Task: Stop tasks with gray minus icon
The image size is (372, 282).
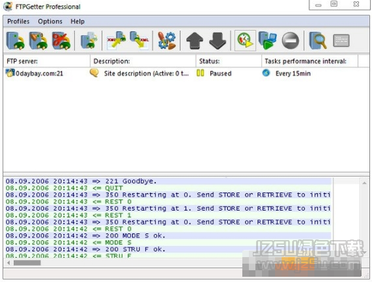Action: click(x=290, y=41)
